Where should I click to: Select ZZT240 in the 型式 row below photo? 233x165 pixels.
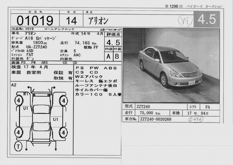143,107
